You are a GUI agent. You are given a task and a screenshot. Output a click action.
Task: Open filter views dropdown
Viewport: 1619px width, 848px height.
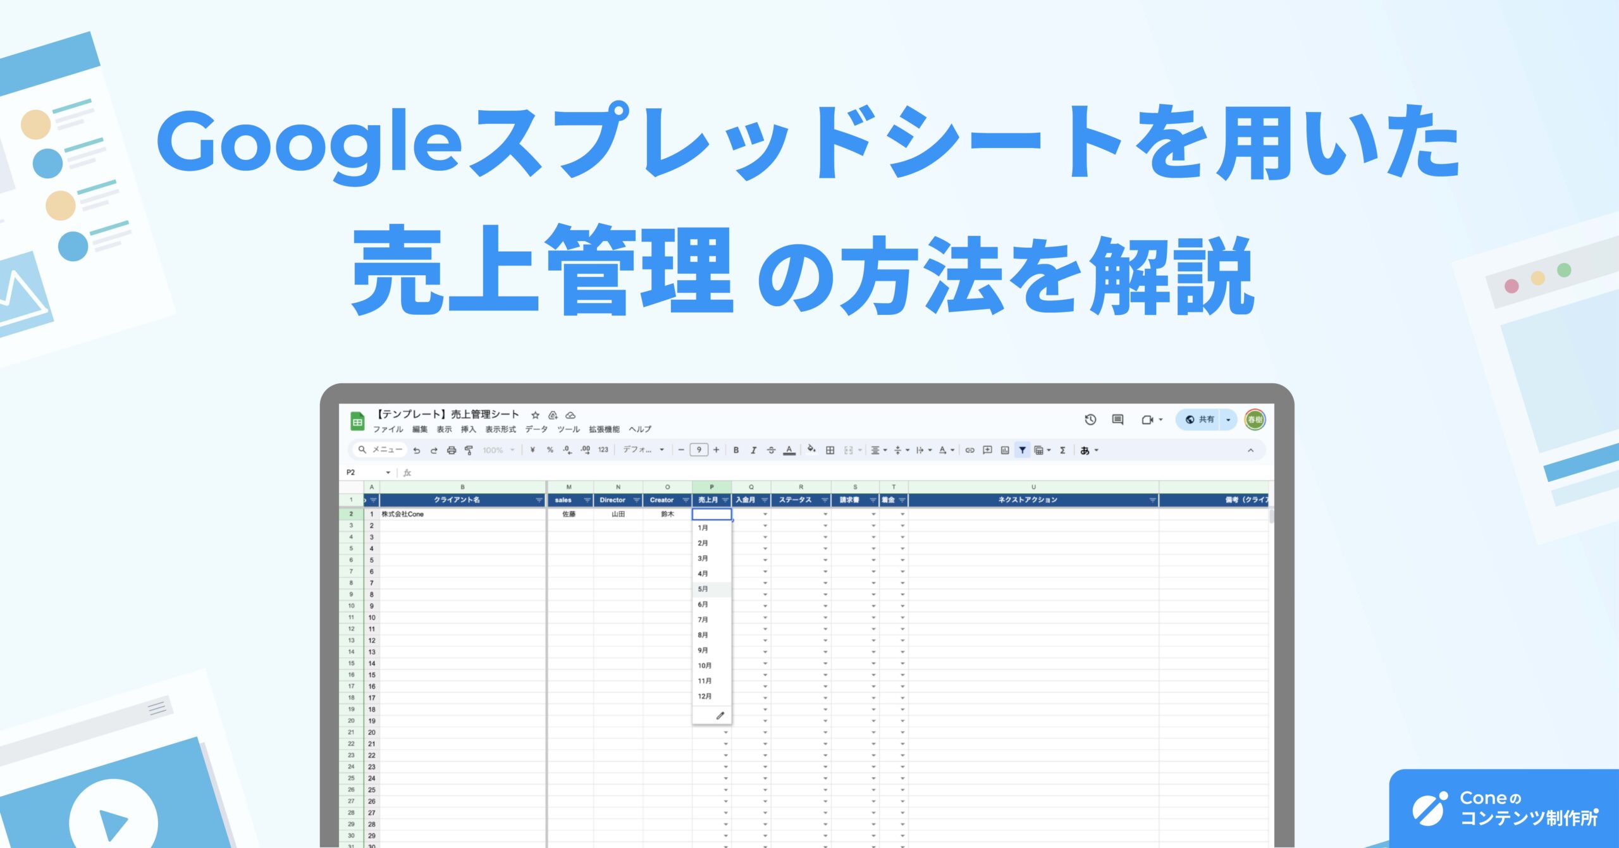coord(1042,450)
